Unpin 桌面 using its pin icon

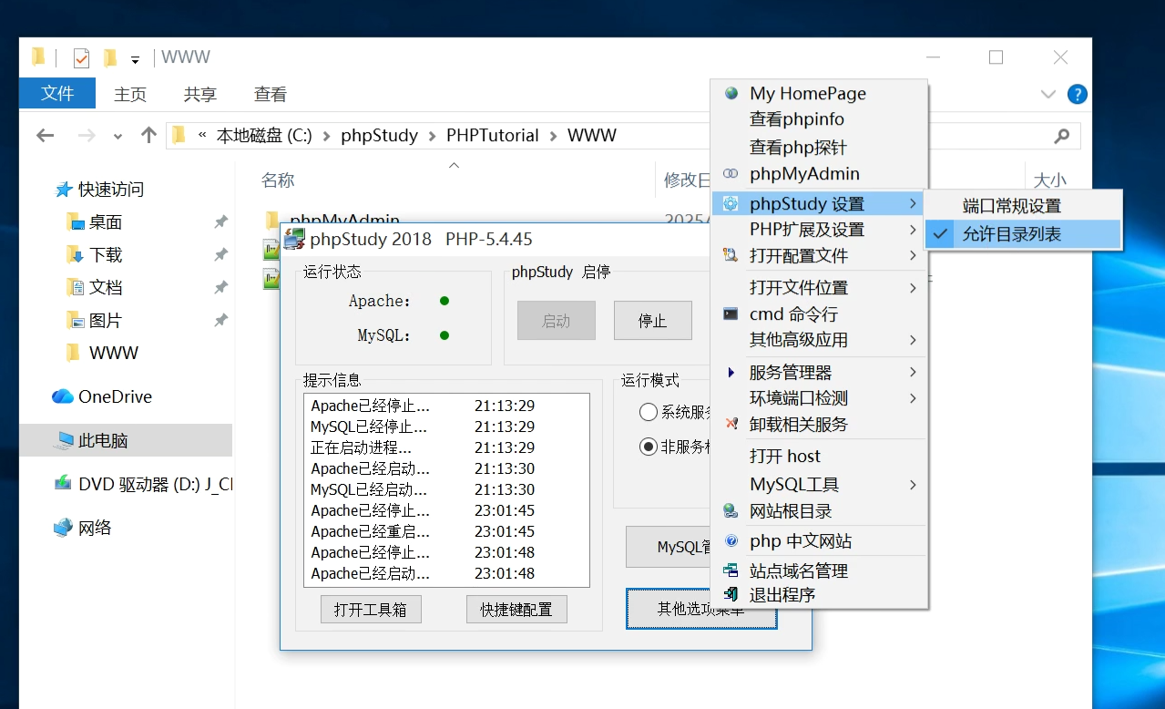point(220,222)
